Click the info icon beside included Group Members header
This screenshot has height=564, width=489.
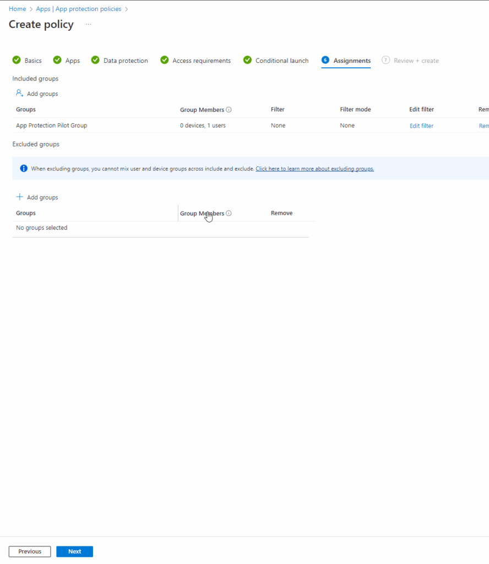tap(229, 110)
